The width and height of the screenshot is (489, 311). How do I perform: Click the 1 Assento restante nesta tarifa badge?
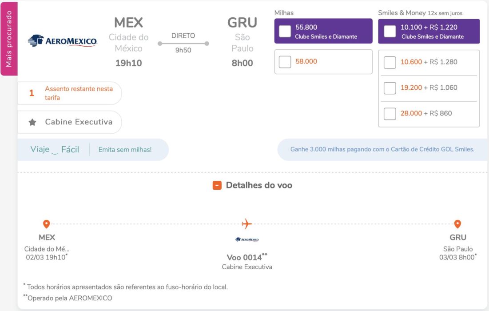click(x=70, y=93)
